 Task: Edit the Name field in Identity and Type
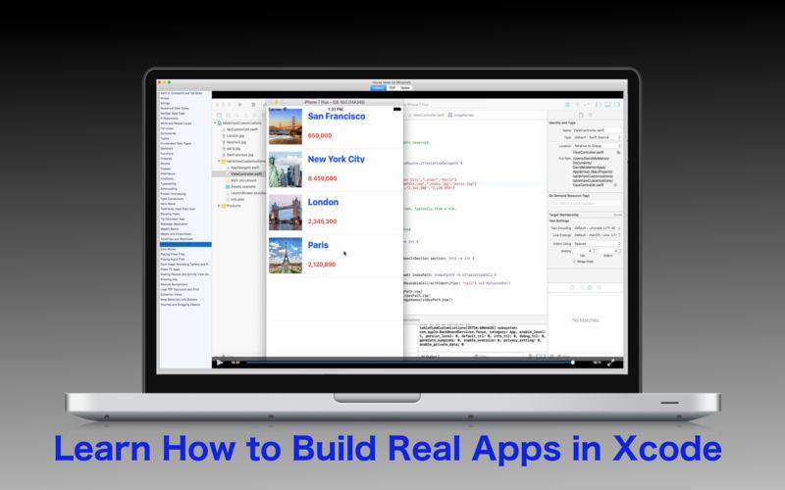tap(596, 130)
